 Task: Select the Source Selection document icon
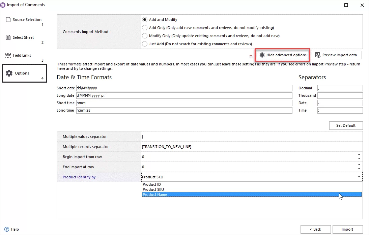8,19
